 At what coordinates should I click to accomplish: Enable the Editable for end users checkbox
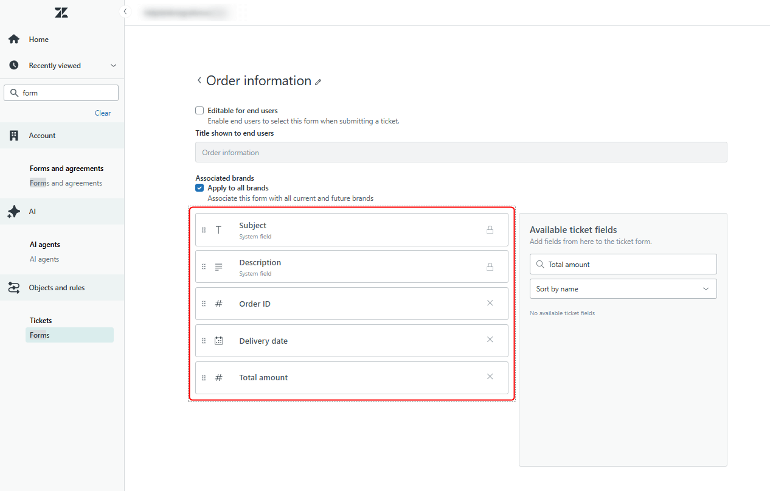coord(199,110)
